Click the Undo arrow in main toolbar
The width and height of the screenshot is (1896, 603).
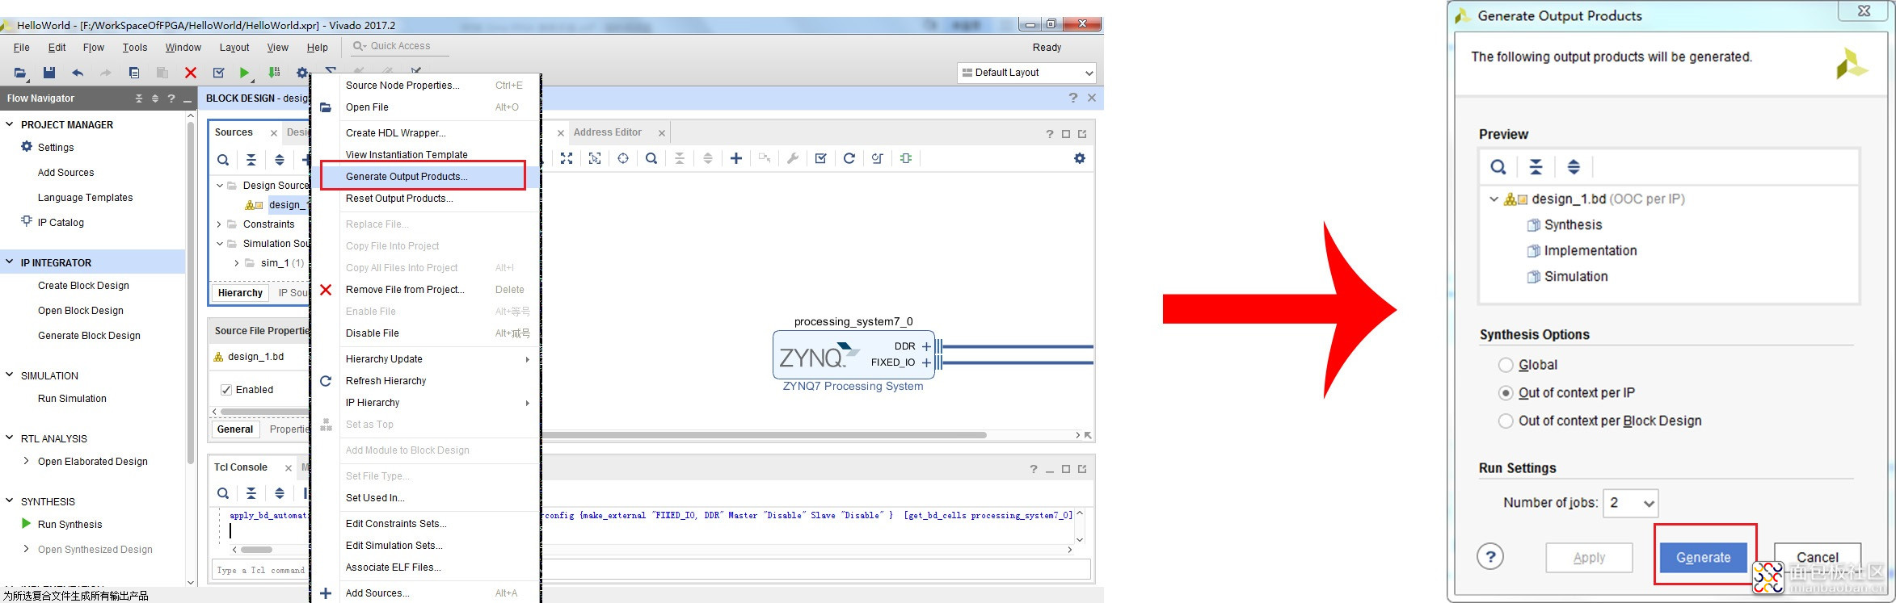click(x=78, y=73)
